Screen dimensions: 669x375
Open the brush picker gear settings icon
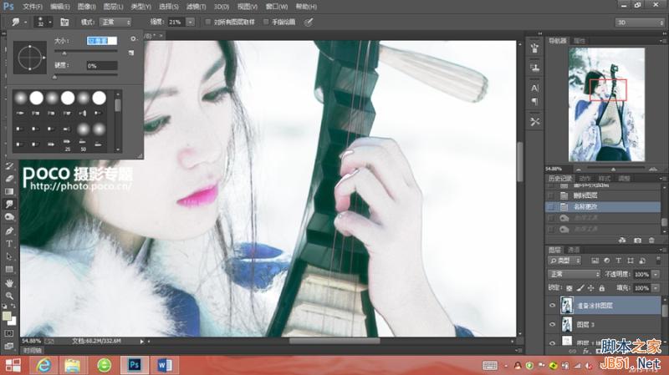click(133, 38)
